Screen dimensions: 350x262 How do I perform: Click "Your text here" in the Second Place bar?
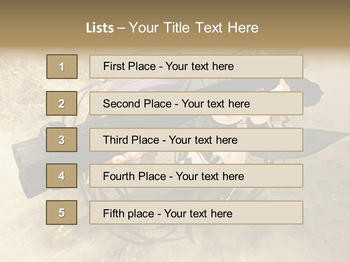point(215,104)
